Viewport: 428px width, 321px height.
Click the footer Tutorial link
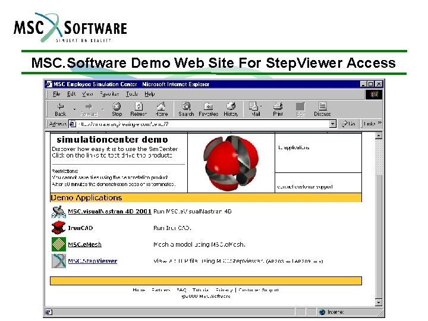tap(200, 290)
